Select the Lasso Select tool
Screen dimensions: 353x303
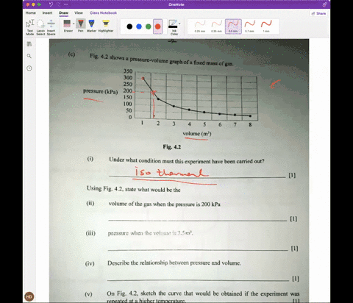[x=40, y=27]
